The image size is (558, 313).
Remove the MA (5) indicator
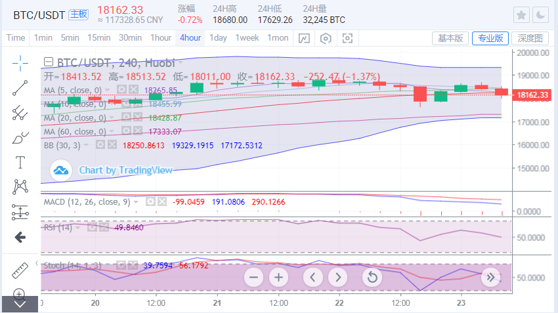(133, 89)
